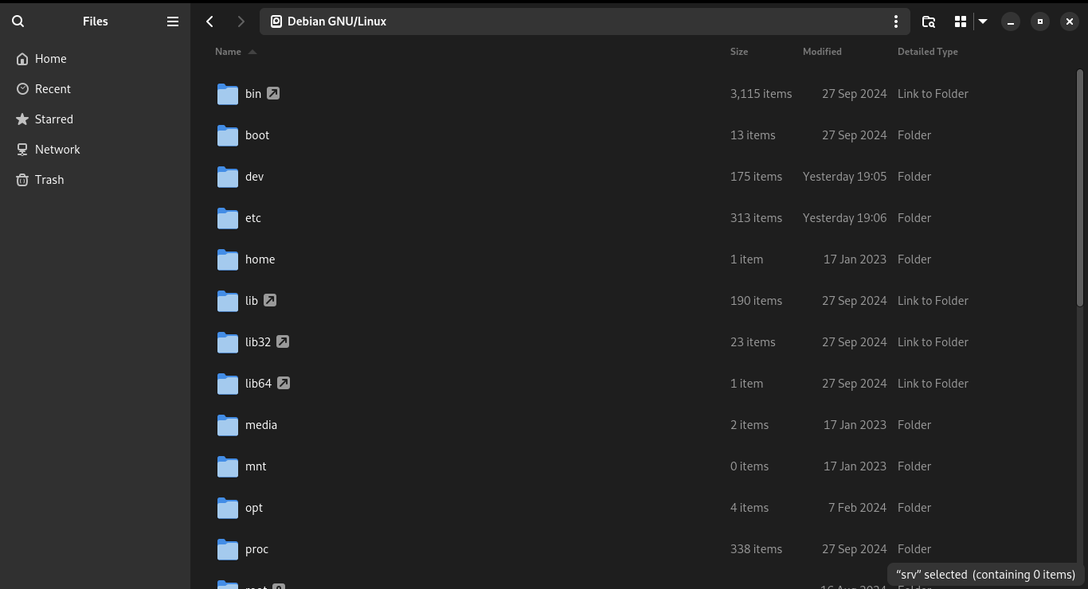
Task: Click the vertical scrollbar handle
Action: tap(1080, 188)
